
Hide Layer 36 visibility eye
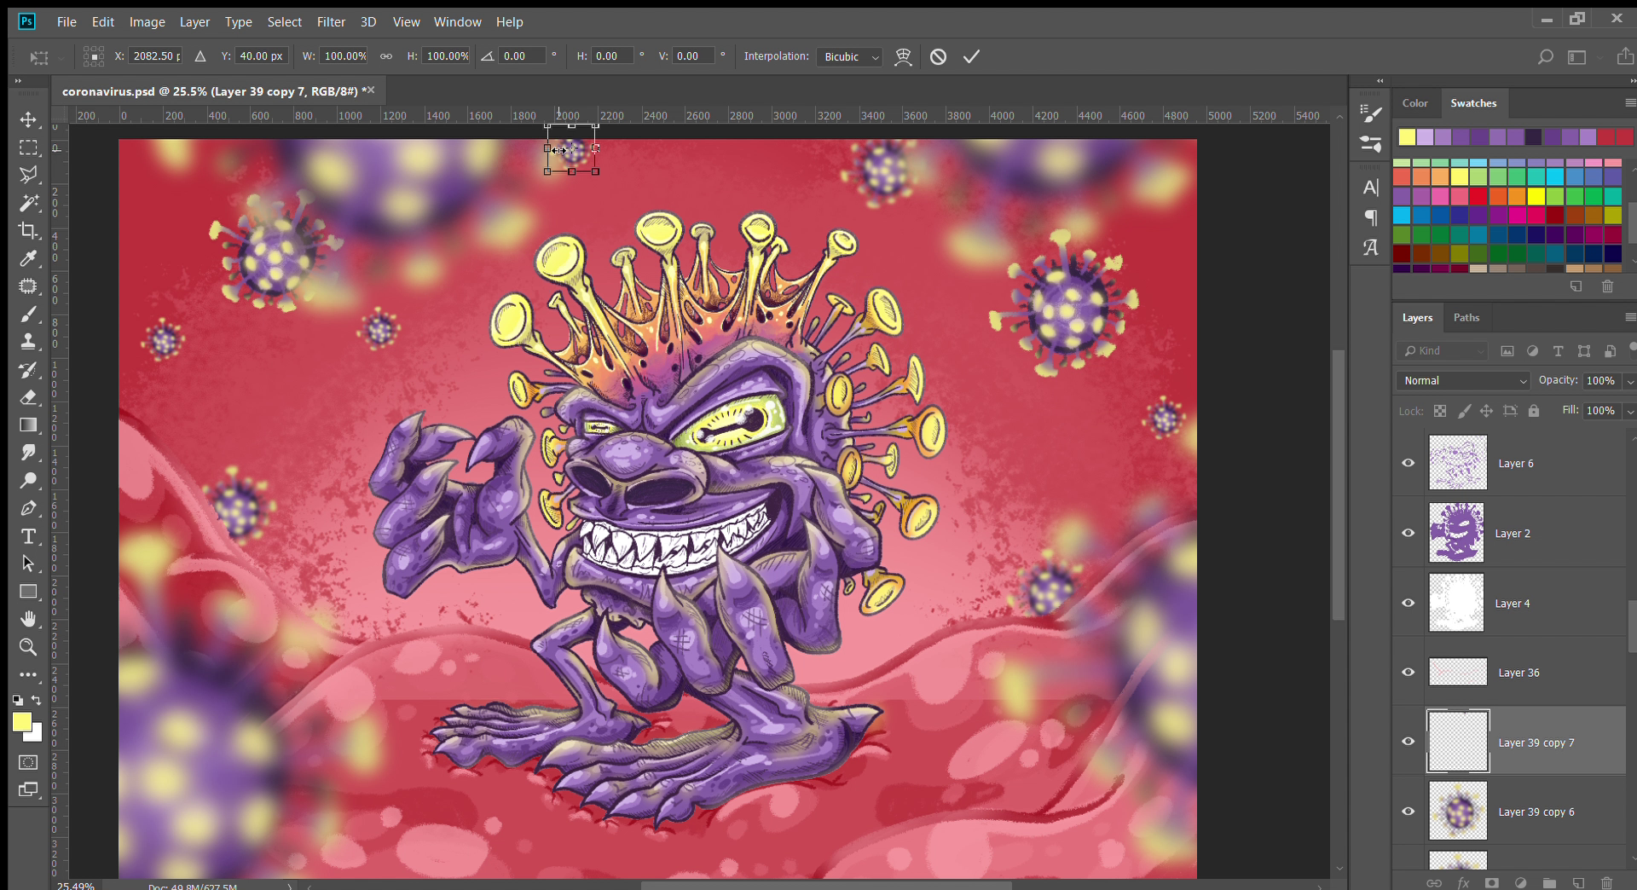pos(1409,672)
